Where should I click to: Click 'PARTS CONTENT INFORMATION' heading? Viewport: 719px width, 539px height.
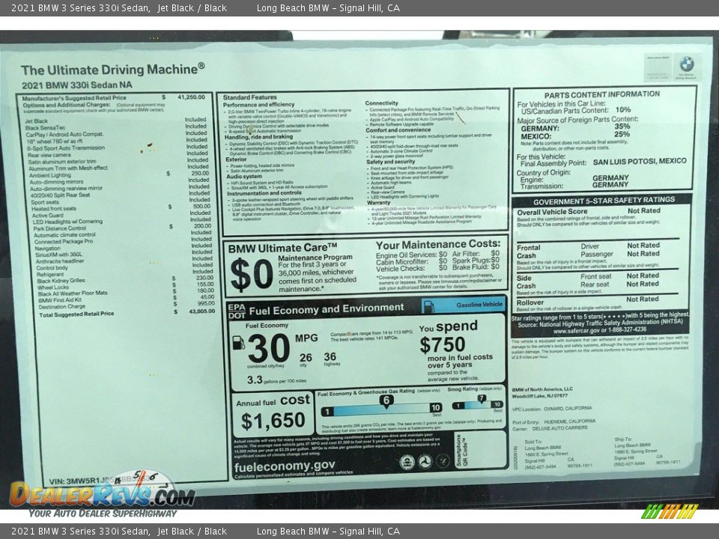coord(602,94)
